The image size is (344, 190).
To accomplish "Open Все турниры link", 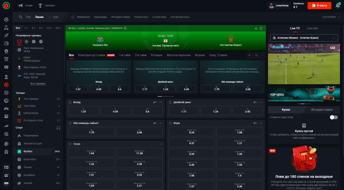I will (x=38, y=84).
